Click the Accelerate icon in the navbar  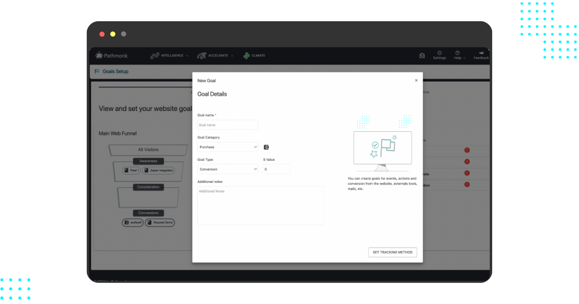pos(202,55)
